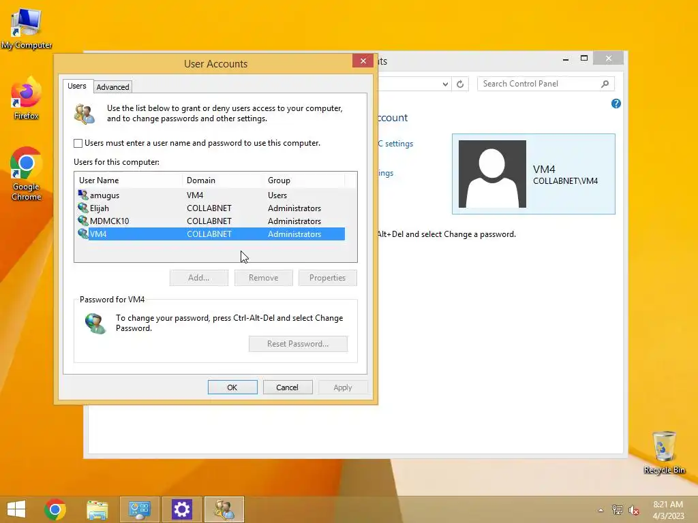Show hidden system tray icons
The width and height of the screenshot is (698, 523).
(x=601, y=510)
